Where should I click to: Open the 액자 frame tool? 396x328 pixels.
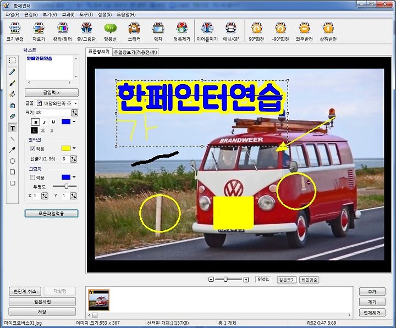pyautogui.click(x=158, y=31)
